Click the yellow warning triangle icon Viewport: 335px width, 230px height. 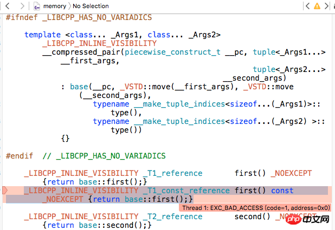tap(317, 6)
